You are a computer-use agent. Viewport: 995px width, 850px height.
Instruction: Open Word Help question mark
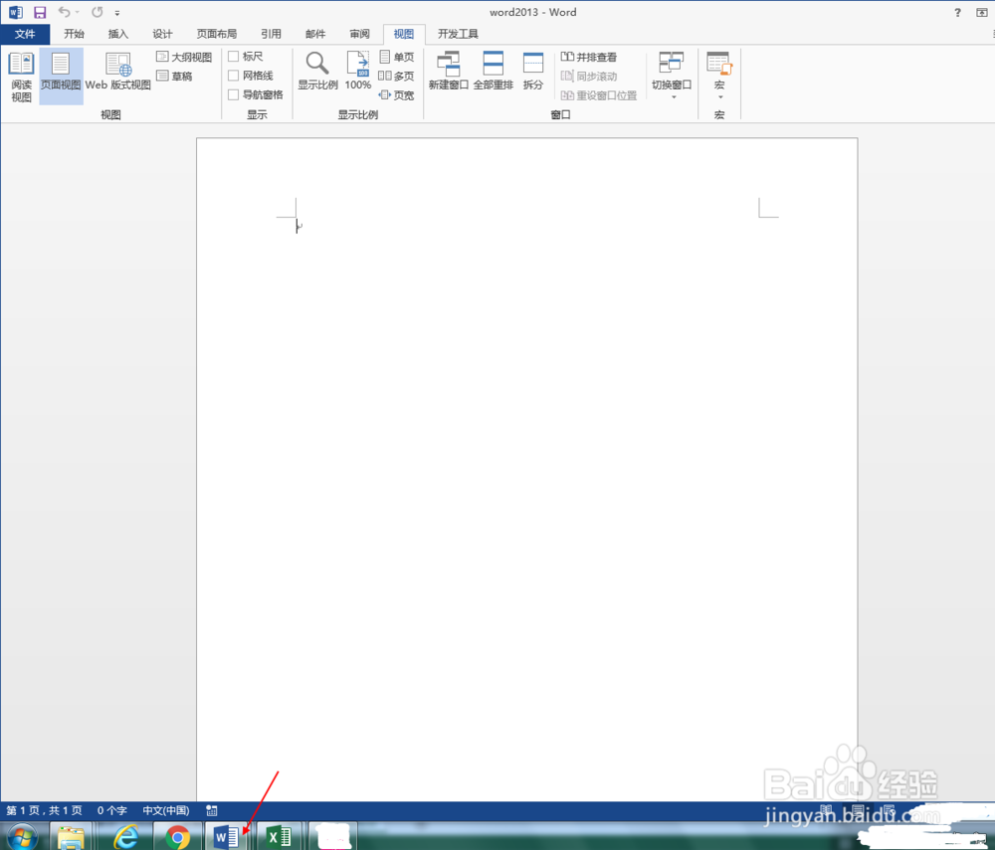(x=957, y=13)
